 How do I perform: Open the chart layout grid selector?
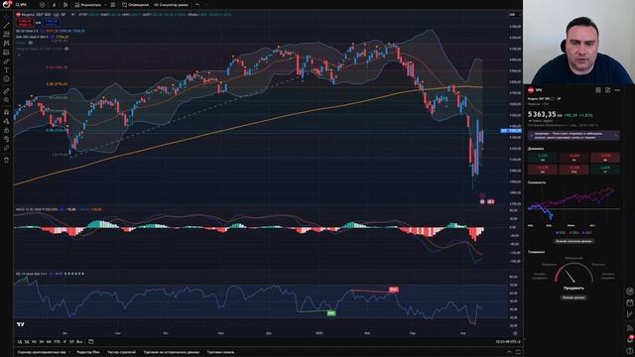click(112, 5)
